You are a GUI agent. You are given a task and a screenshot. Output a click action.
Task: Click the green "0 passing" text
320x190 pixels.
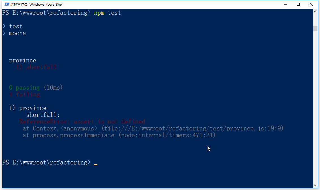point(24,88)
